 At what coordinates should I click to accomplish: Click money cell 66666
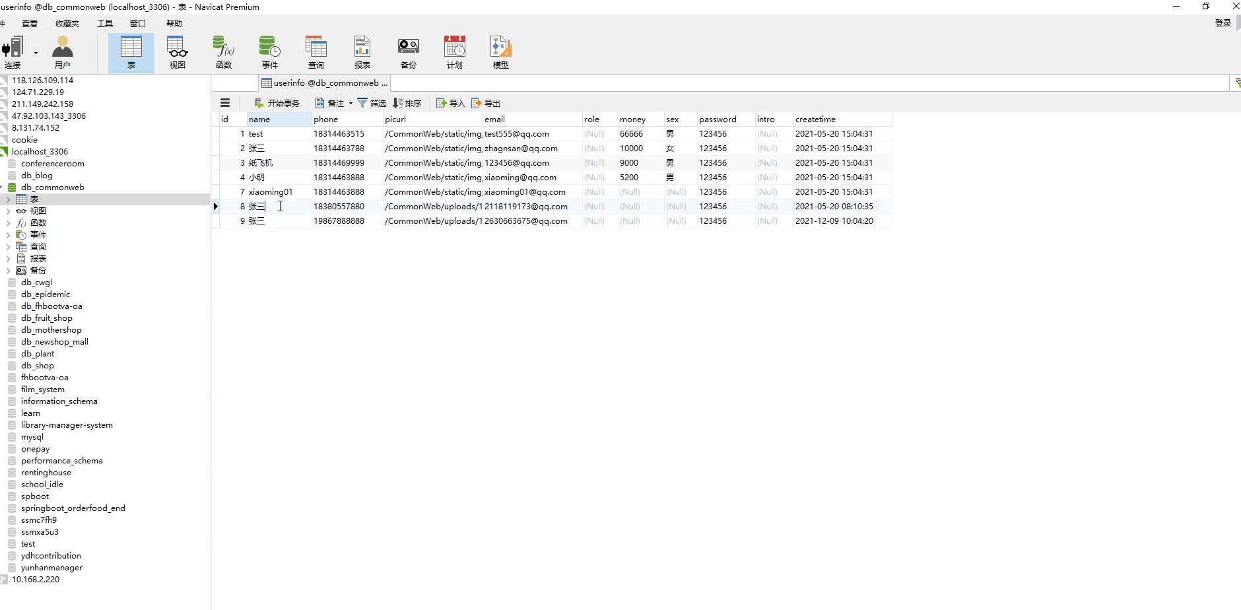(640, 134)
